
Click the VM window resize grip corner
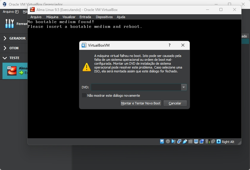click(240, 143)
